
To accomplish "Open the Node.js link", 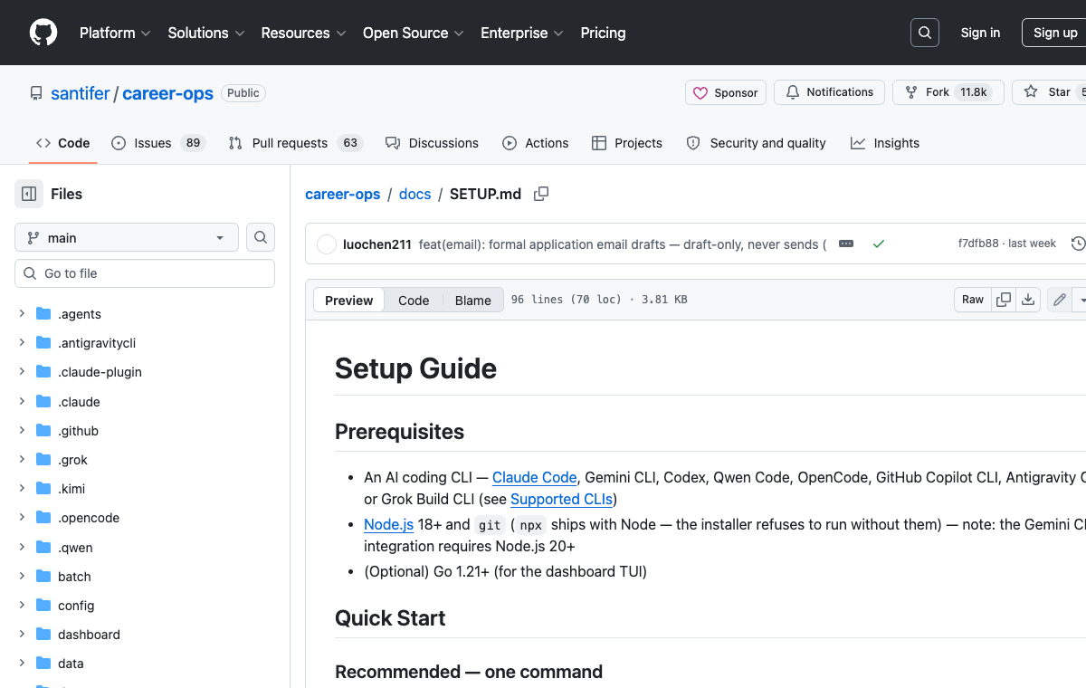I will click(388, 524).
